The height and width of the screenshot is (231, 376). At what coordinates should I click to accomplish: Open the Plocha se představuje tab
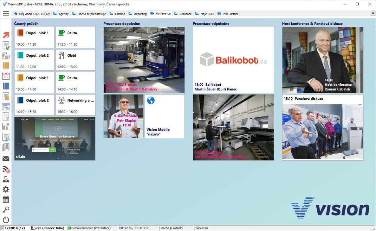(x=89, y=14)
